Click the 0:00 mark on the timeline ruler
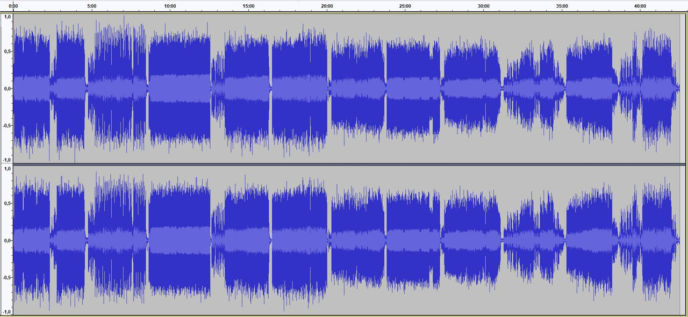The width and height of the screenshot is (688, 317). point(13,6)
